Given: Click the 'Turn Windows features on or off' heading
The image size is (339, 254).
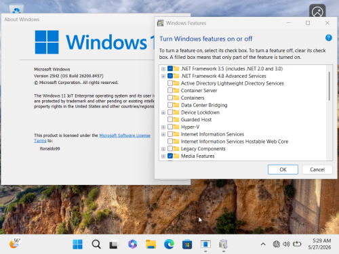Looking at the screenshot, I should pyautogui.click(x=206, y=39).
